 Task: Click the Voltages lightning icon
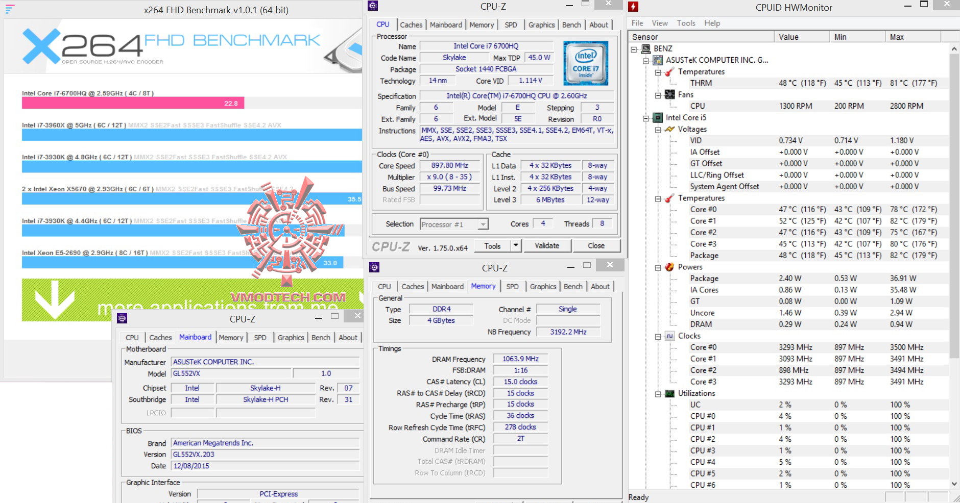point(669,130)
